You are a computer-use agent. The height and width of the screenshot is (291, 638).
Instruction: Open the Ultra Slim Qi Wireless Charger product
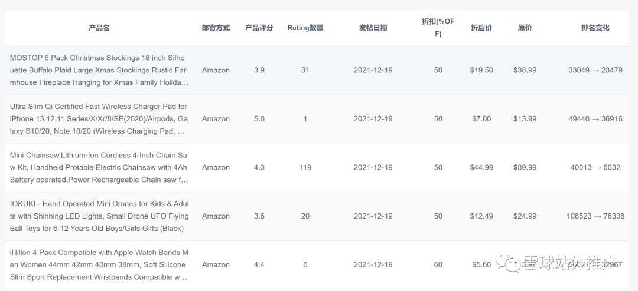[99, 119]
